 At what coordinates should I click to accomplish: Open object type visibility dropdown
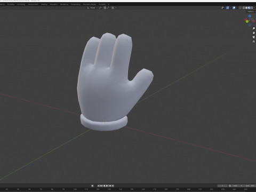click(223, 8)
